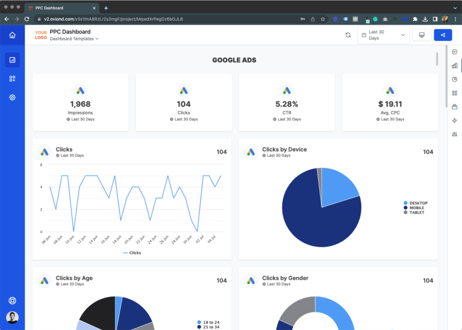Open the browser three-dot menu
The width and height of the screenshot is (462, 330).
coord(455,19)
